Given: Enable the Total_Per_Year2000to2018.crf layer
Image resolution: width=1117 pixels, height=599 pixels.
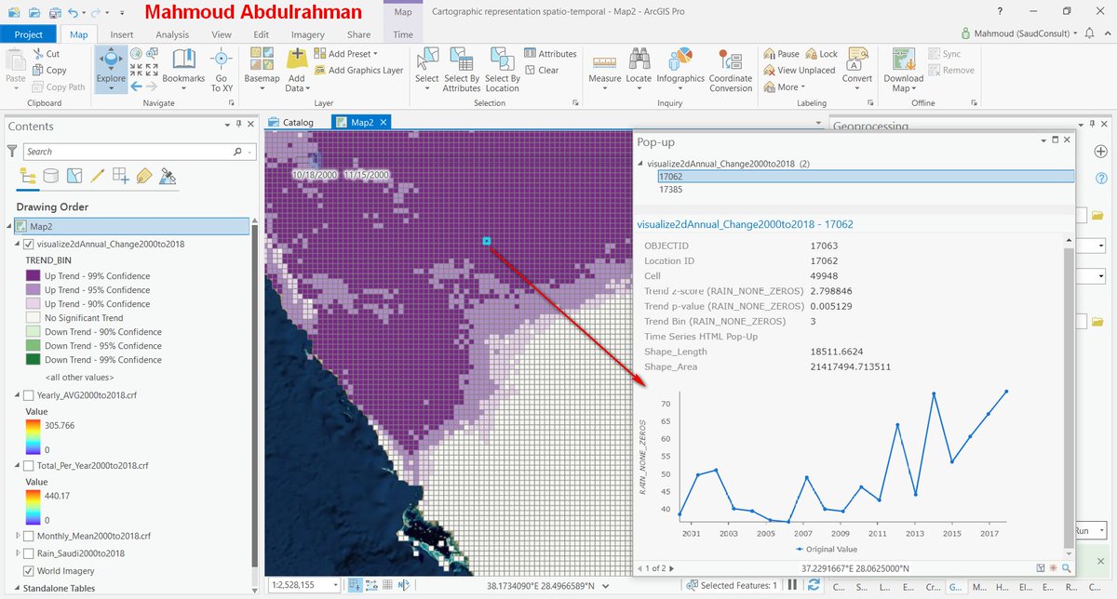Looking at the screenshot, I should (28, 465).
